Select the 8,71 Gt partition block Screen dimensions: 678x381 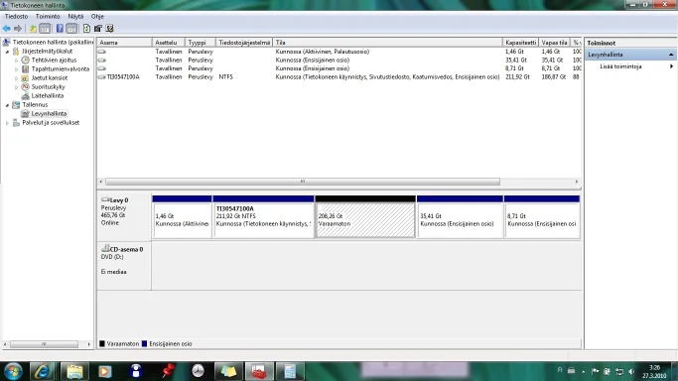[542, 217]
